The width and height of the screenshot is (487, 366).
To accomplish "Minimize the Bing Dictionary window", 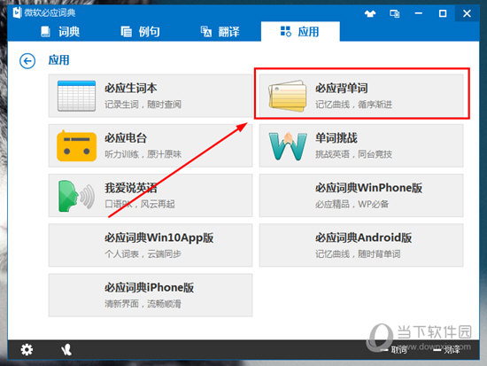I will 419,13.
